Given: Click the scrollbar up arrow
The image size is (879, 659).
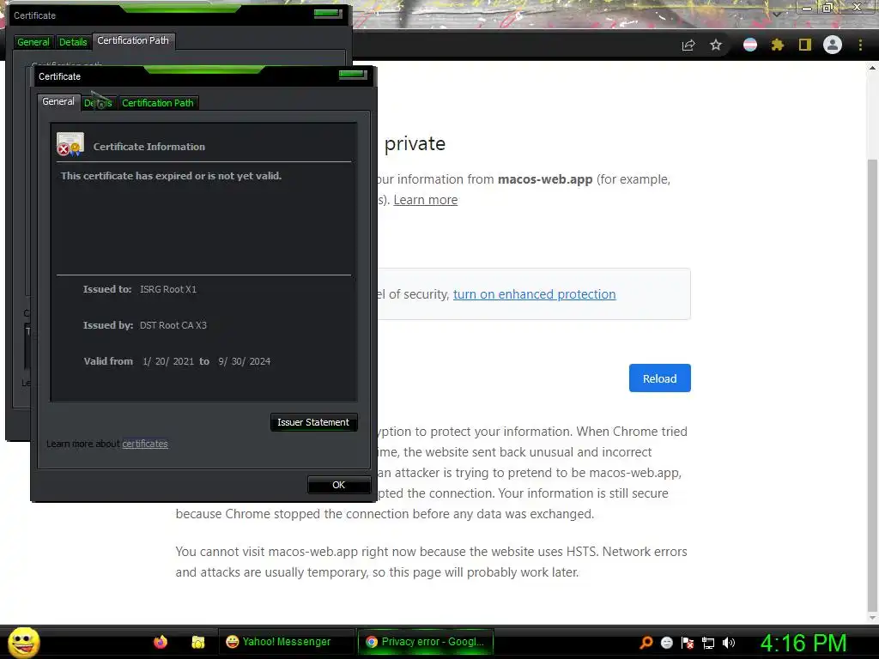Looking at the screenshot, I should coord(872,68).
